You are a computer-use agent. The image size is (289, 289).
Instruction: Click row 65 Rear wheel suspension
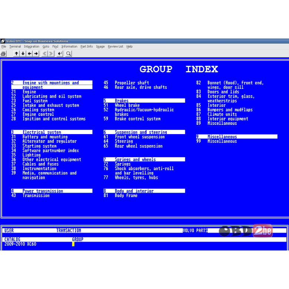[x=133, y=146]
